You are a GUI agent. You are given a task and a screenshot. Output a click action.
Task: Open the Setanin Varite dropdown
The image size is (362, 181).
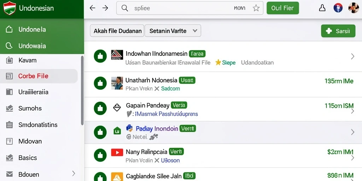[173, 31]
